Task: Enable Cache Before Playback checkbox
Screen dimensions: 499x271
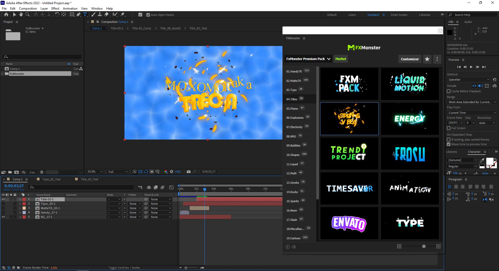Action: point(449,91)
